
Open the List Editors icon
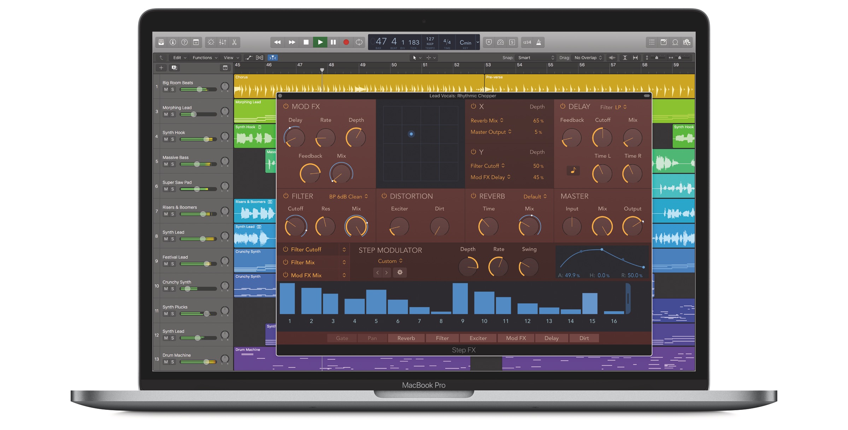pos(652,42)
